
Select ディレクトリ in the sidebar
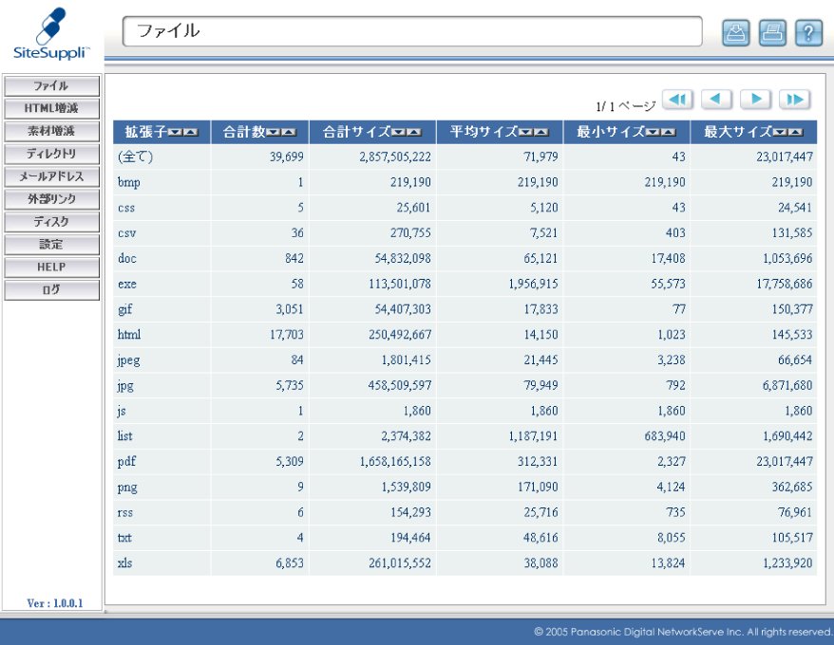coord(51,154)
